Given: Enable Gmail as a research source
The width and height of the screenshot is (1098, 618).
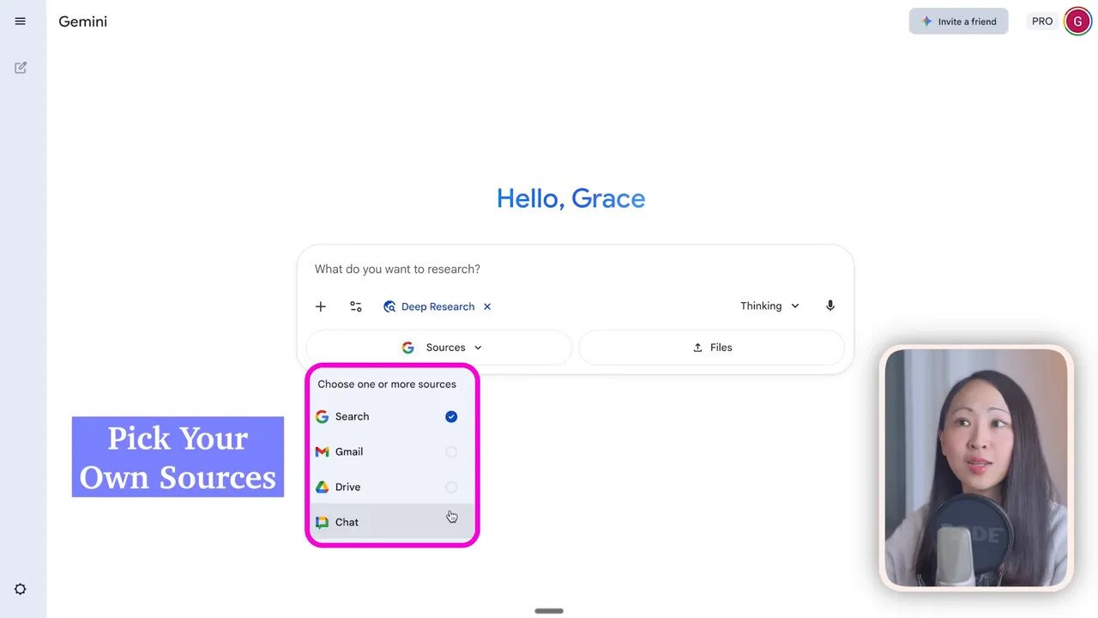Looking at the screenshot, I should (451, 451).
